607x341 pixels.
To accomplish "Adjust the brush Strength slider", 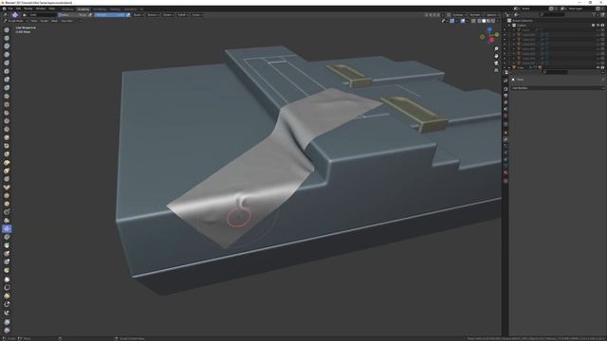I will point(110,15).
